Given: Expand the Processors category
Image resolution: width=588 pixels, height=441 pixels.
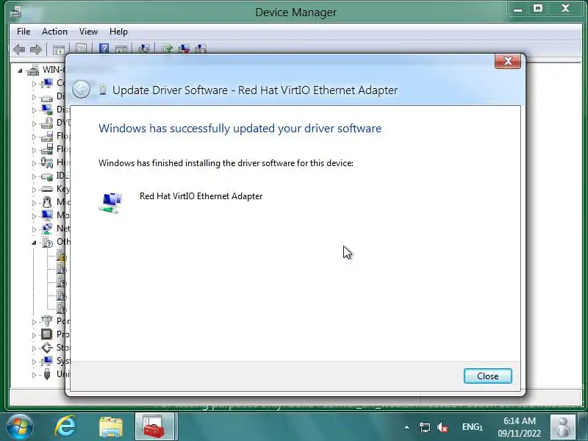Looking at the screenshot, I should click(34, 335).
